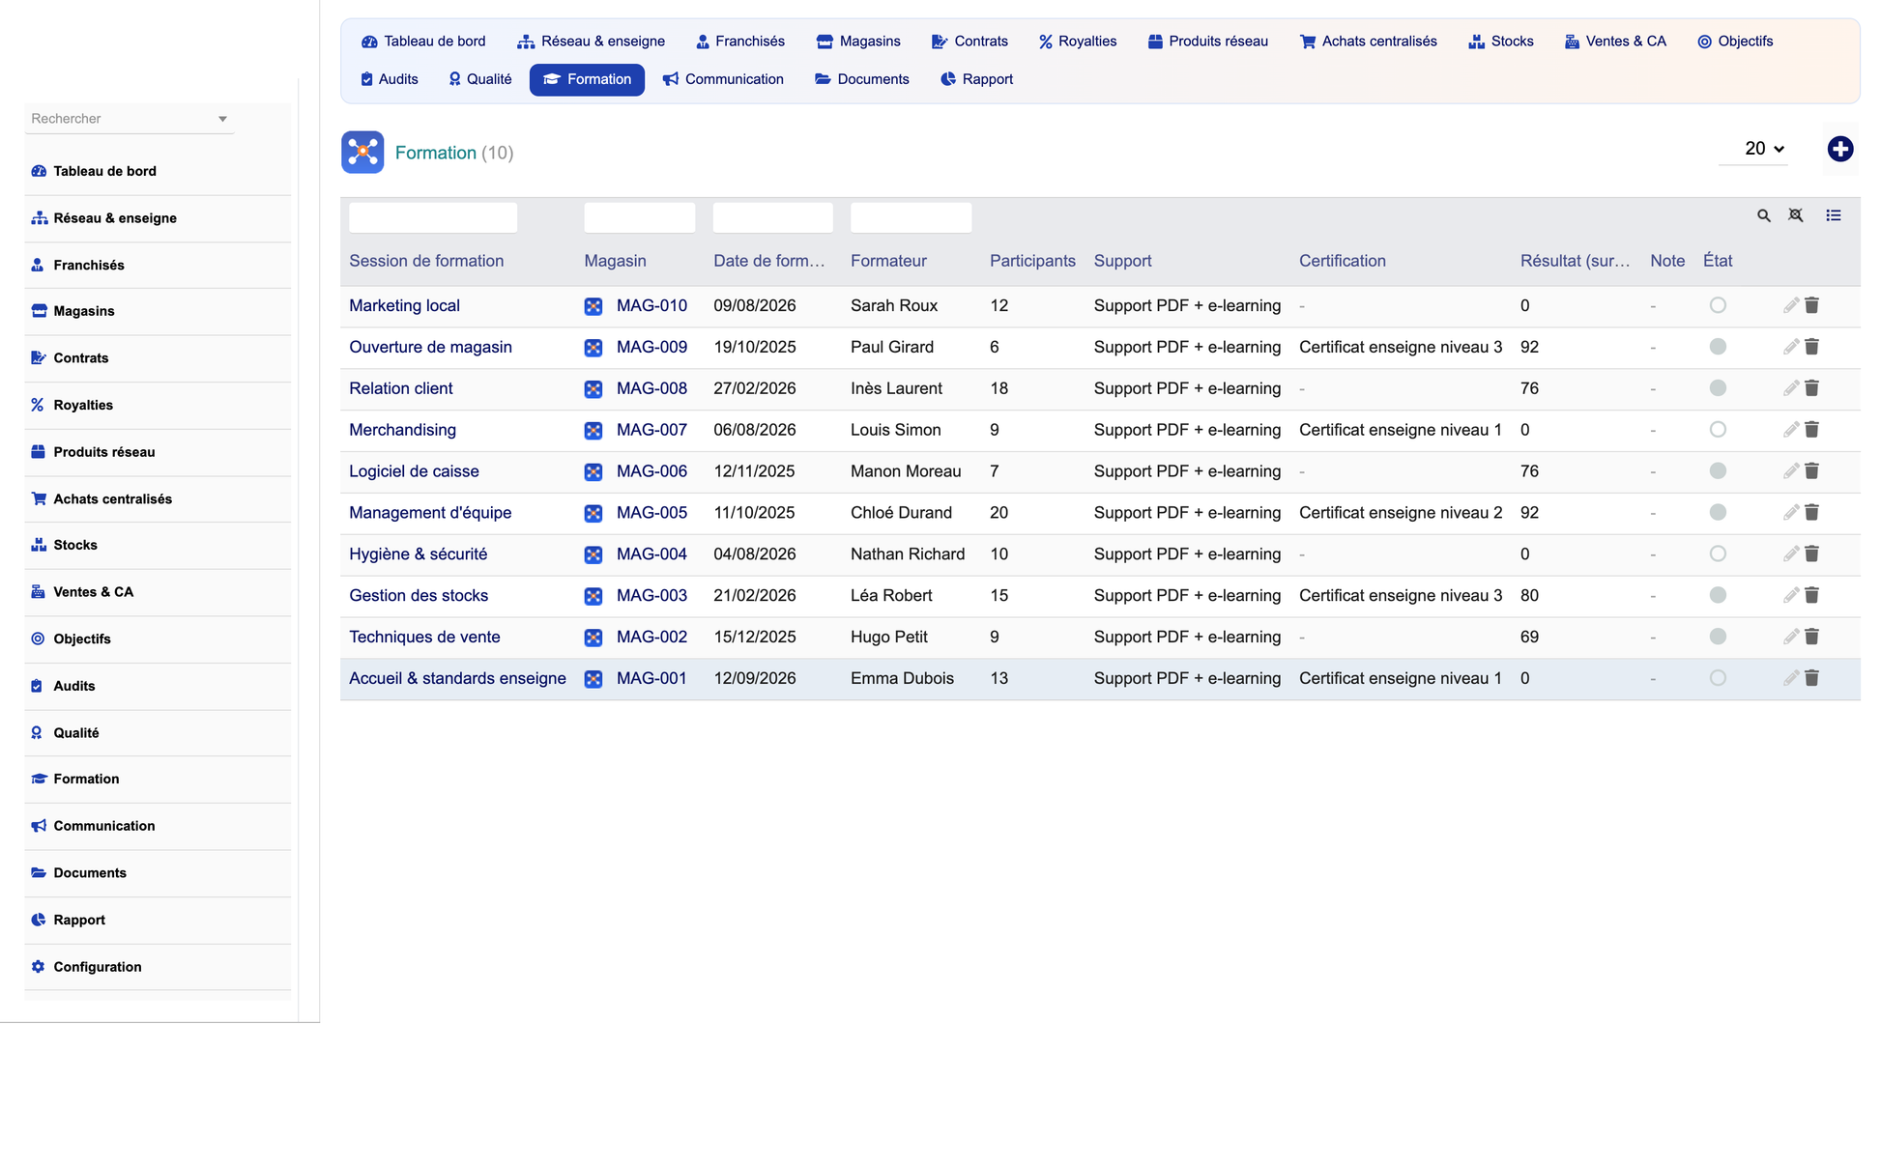The width and height of the screenshot is (1881, 1164).
Task: Edit the Techniques de vente row
Action: pyautogui.click(x=1790, y=638)
